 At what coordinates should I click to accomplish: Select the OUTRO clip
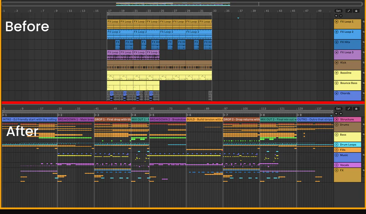click(315, 119)
